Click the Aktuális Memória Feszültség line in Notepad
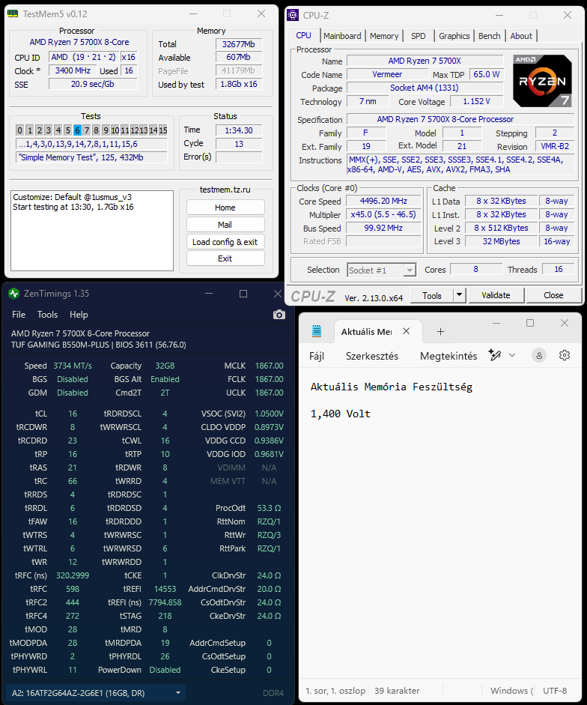 point(391,387)
